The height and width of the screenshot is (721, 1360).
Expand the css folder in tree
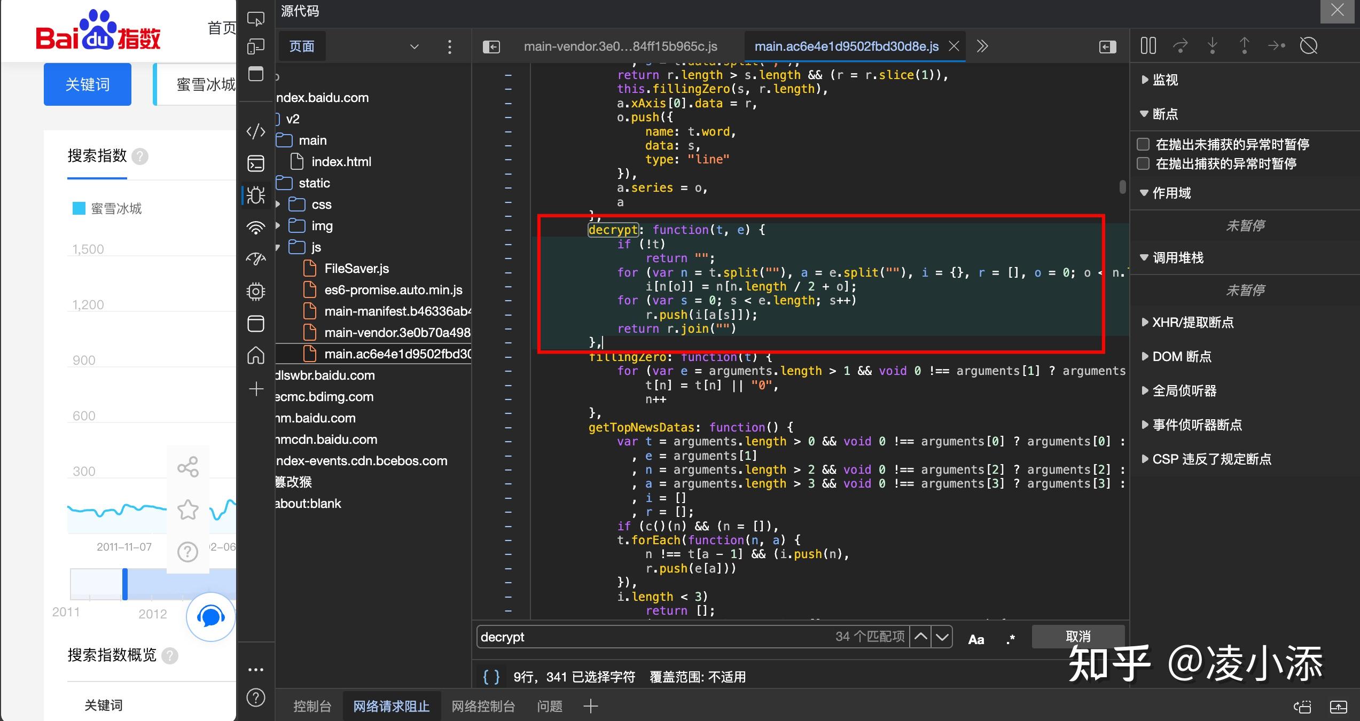(278, 205)
